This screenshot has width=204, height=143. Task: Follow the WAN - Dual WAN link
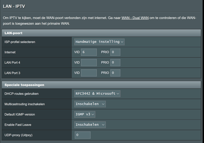tap(135, 18)
